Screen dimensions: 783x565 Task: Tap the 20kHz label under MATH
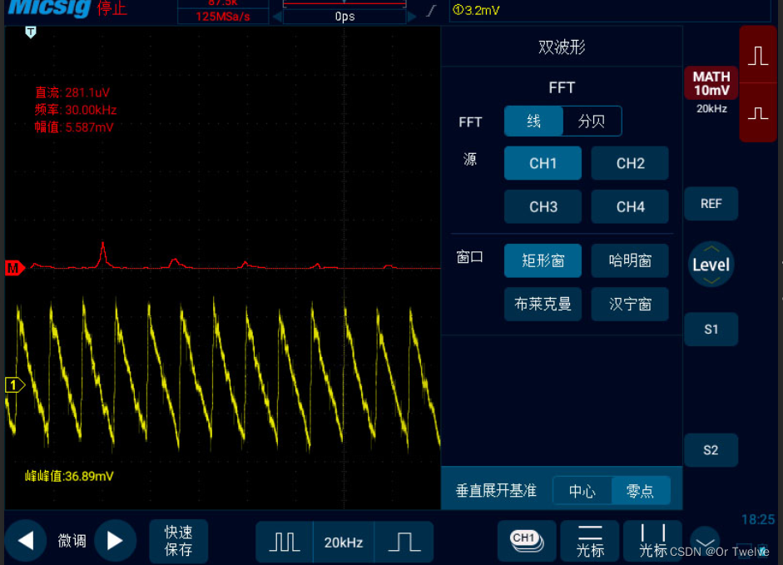point(711,108)
